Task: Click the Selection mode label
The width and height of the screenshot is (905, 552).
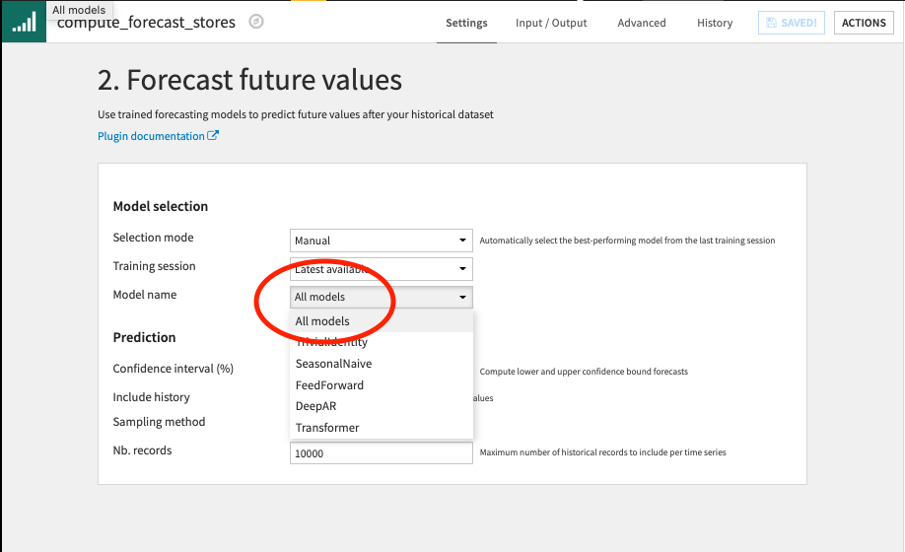Action: pyautogui.click(x=154, y=238)
